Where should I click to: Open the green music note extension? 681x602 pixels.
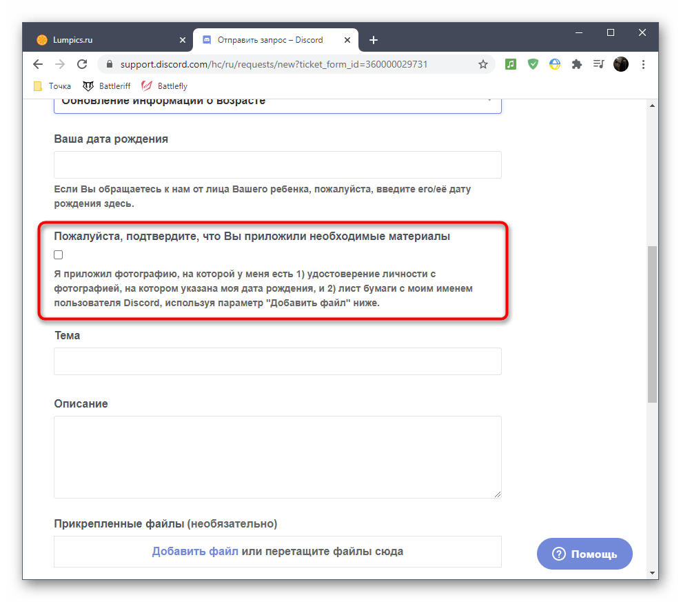[x=511, y=64]
